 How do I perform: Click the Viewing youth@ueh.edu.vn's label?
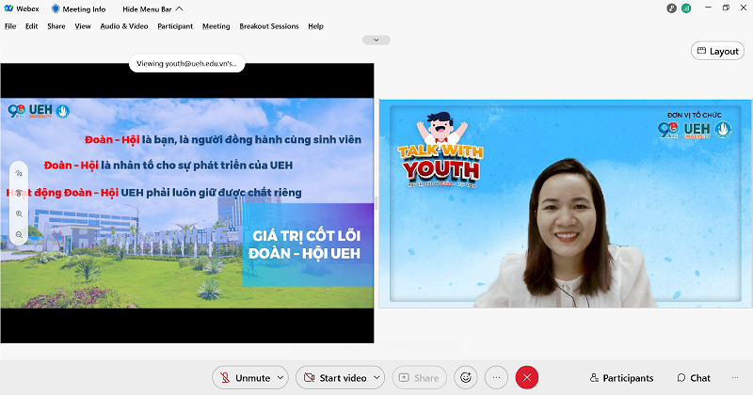[x=186, y=63]
